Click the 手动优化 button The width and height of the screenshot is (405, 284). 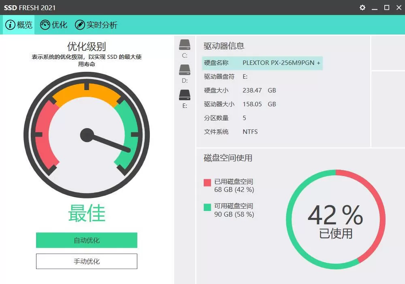point(86,261)
